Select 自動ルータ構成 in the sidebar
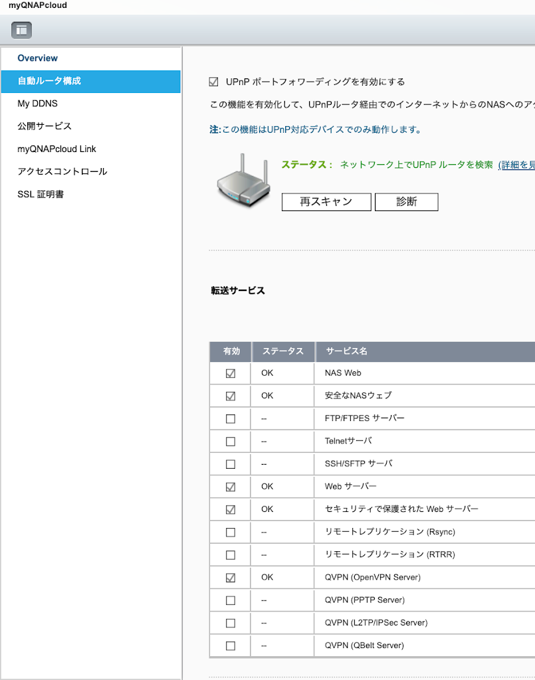The width and height of the screenshot is (535, 680). (90, 81)
